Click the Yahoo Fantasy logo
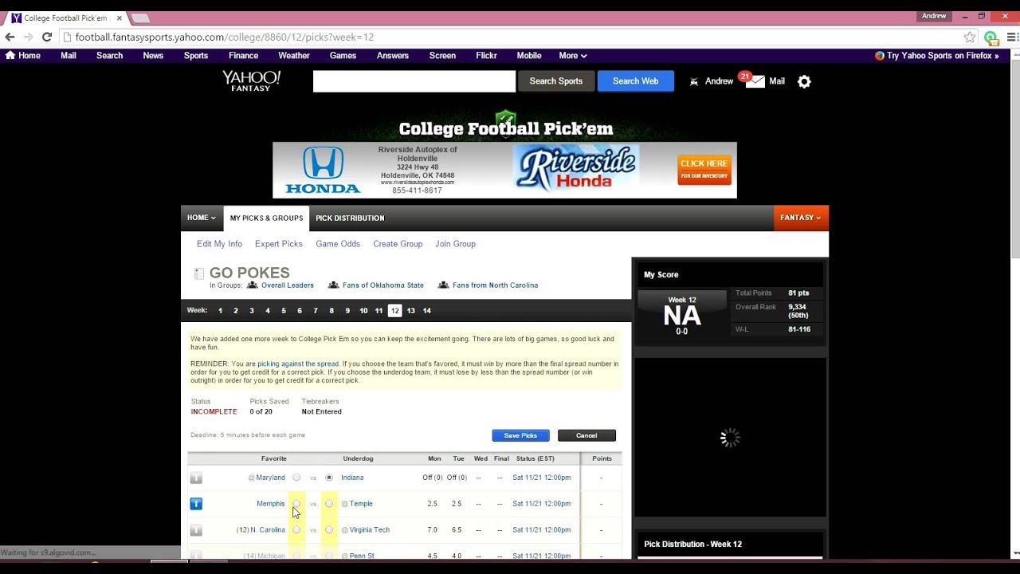This screenshot has width=1020, height=574. pos(251,81)
